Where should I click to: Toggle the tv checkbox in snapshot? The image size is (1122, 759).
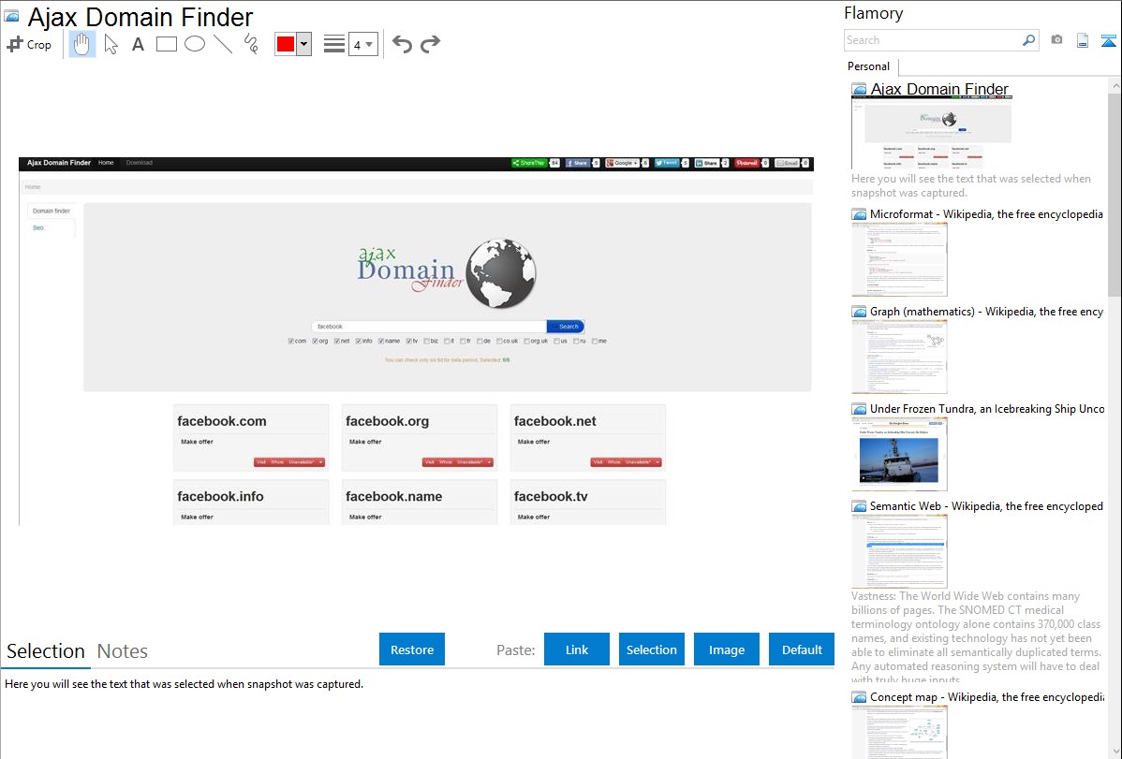tap(408, 342)
